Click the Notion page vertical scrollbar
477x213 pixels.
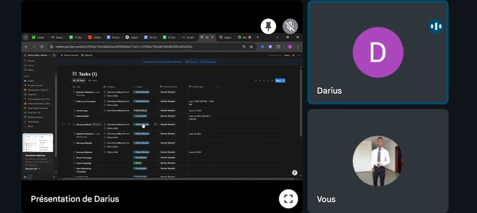tap(301, 103)
